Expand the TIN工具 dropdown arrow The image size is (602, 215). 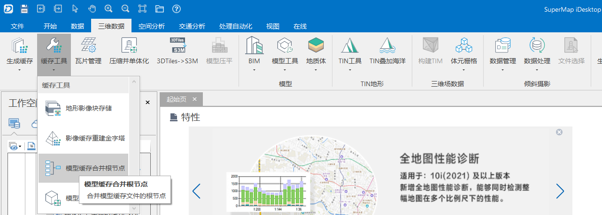[350, 70]
